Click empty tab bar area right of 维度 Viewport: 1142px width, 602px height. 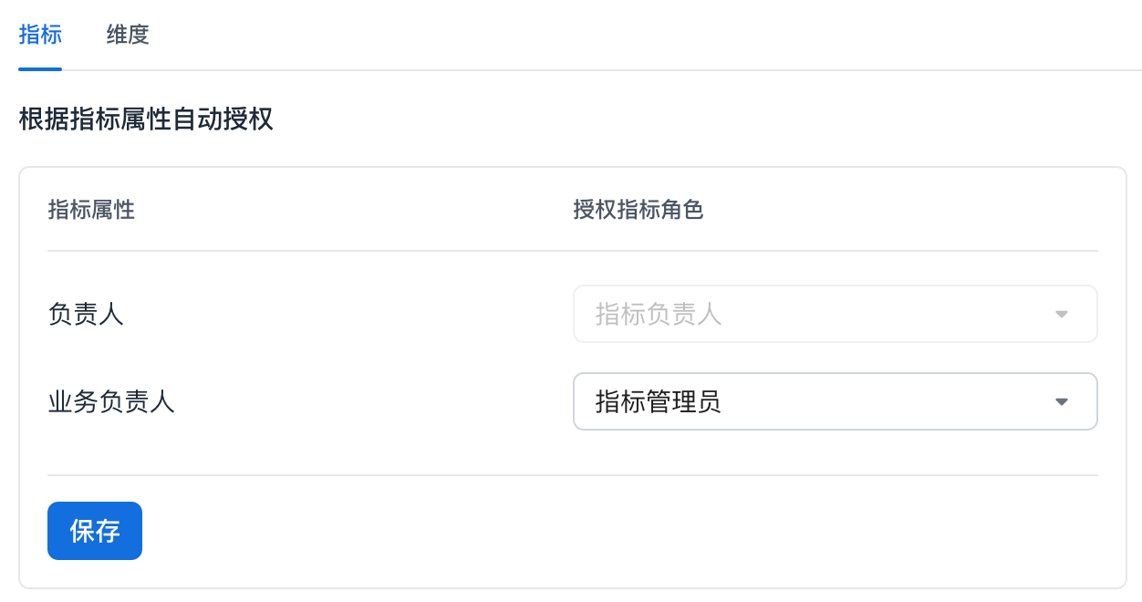638,36
